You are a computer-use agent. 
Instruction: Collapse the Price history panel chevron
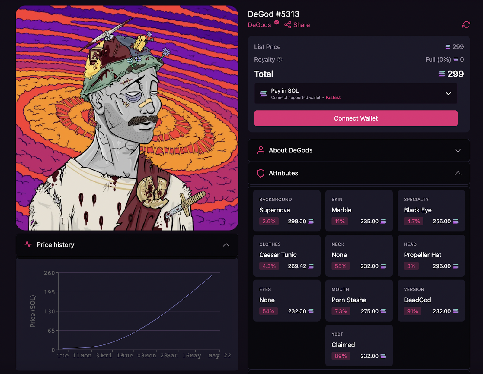(x=226, y=245)
